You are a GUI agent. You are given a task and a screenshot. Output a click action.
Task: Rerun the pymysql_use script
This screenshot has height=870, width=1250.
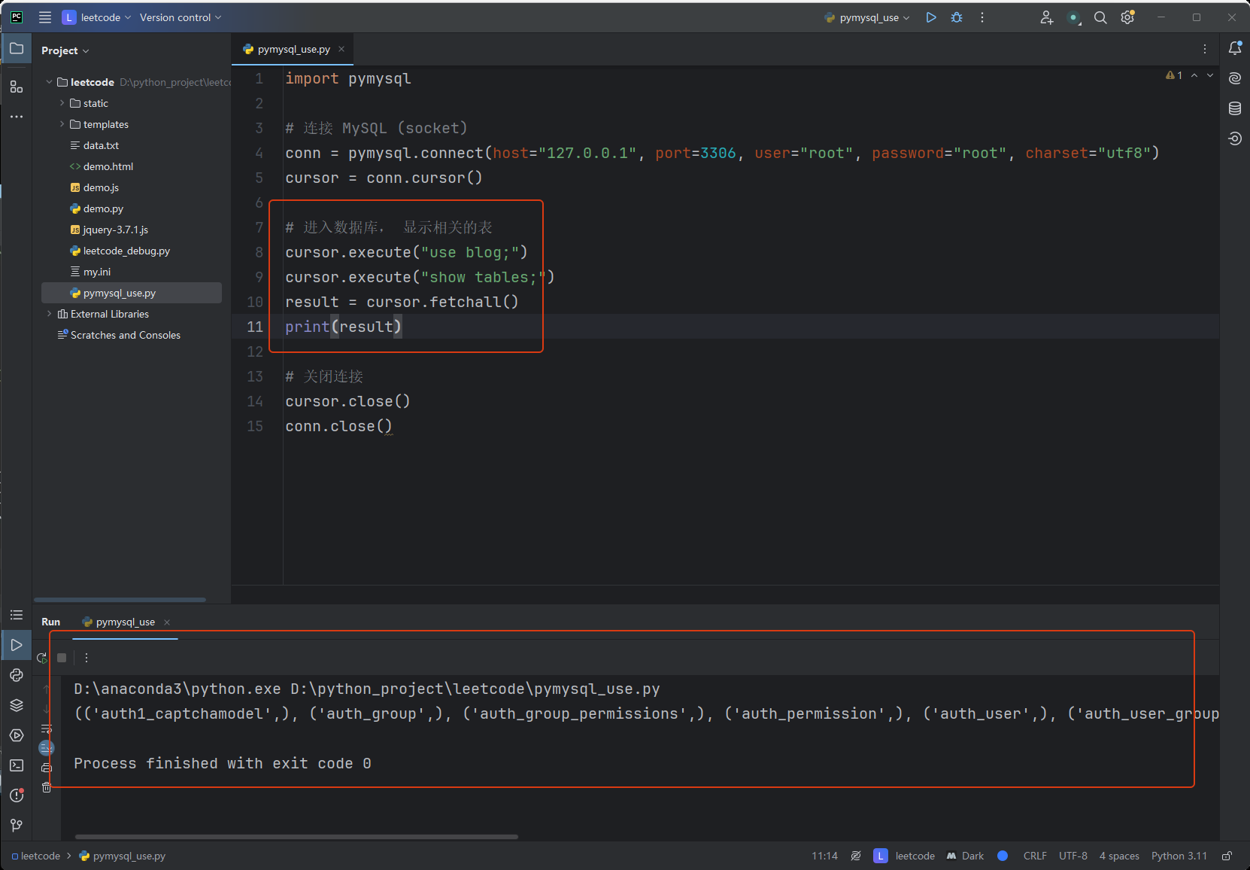pyautogui.click(x=42, y=658)
